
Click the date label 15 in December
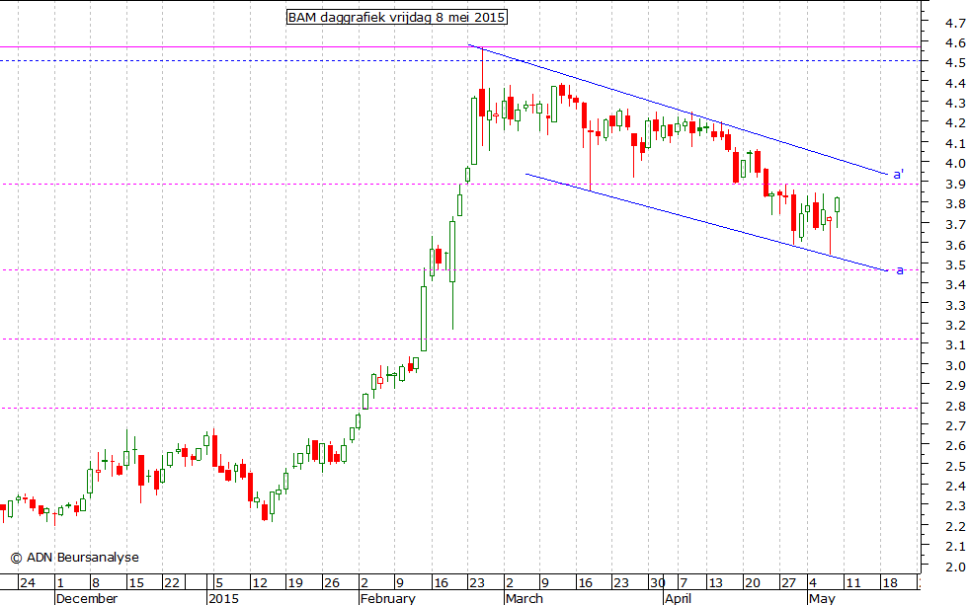click(136, 583)
